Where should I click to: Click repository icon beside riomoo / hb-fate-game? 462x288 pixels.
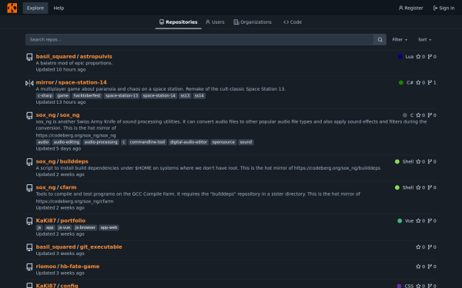click(x=29, y=266)
